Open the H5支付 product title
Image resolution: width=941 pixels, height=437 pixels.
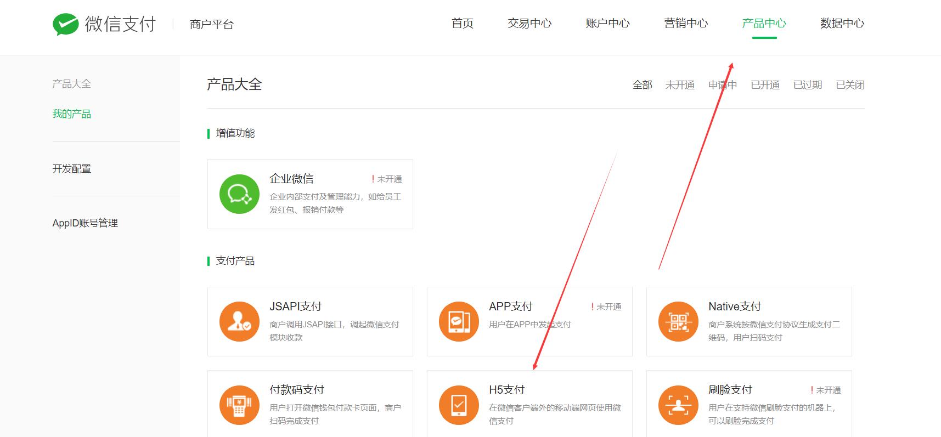tap(507, 390)
